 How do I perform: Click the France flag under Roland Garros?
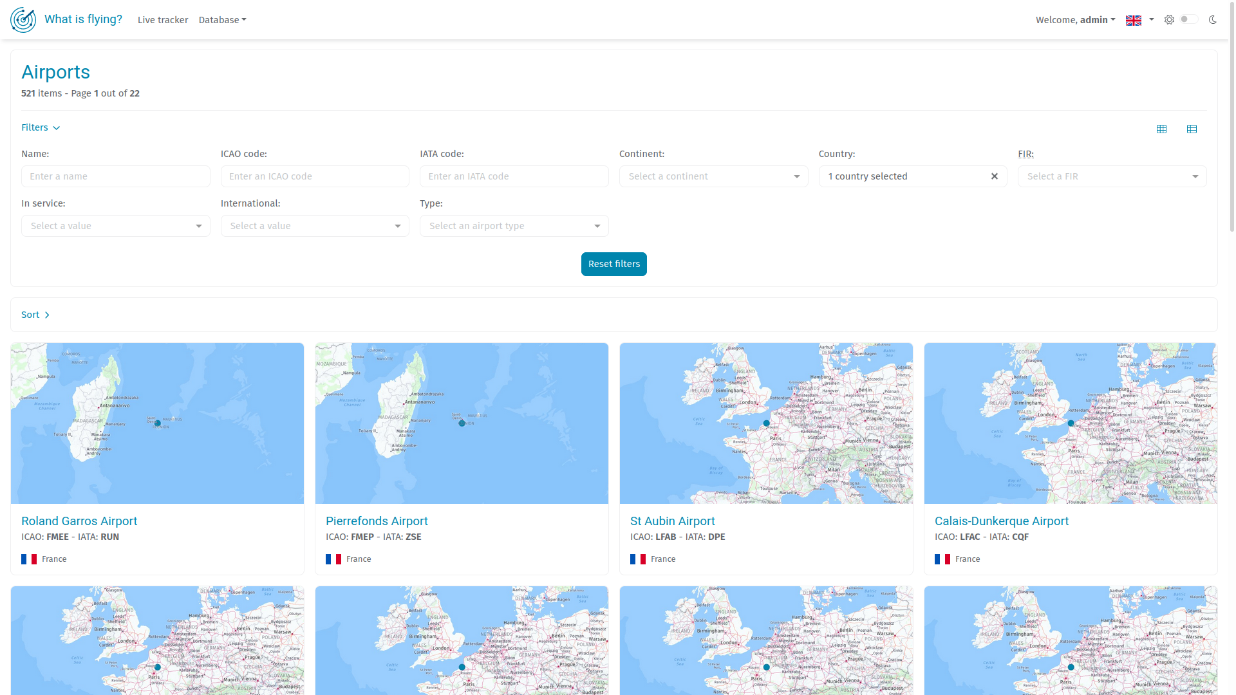pyautogui.click(x=29, y=559)
